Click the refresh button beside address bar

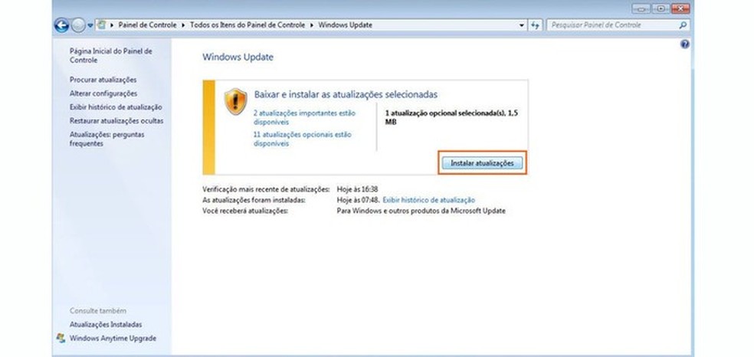click(x=535, y=25)
